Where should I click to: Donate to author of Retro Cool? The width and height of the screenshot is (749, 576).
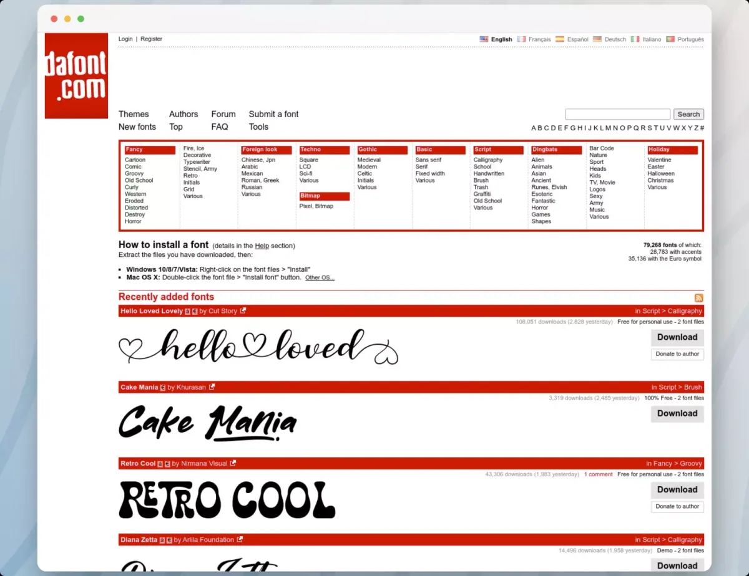(677, 506)
